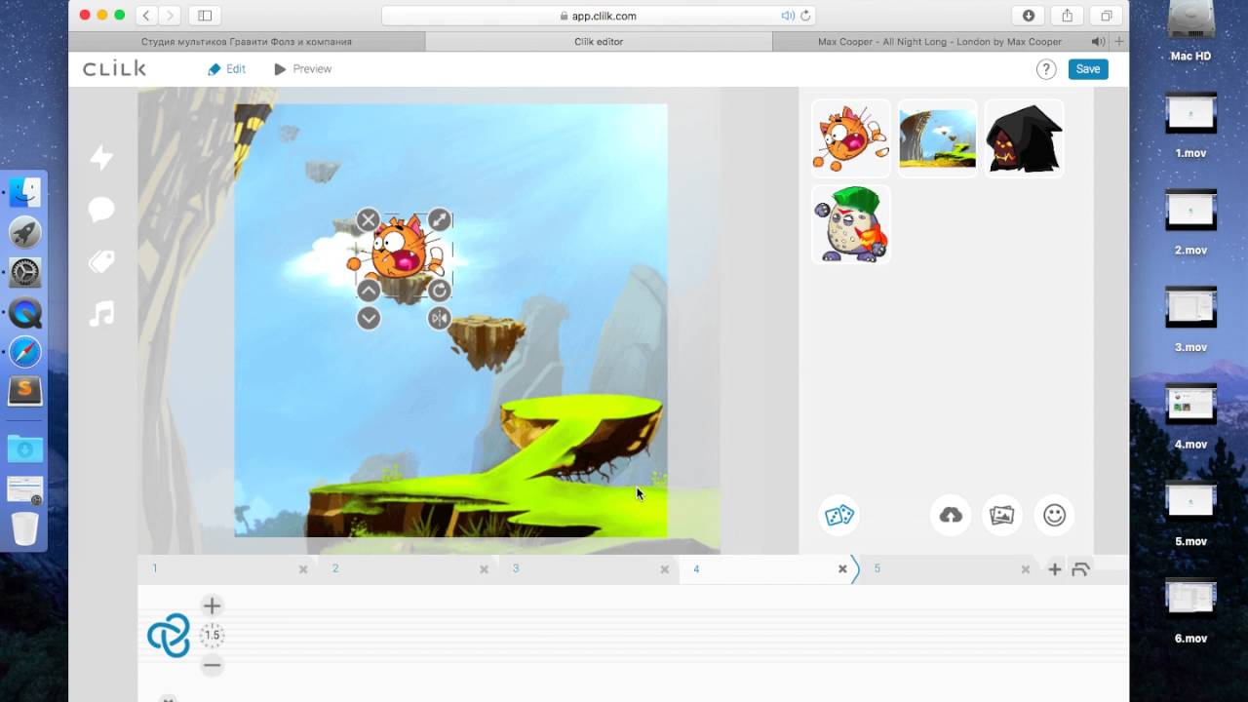Select the green mohawk egg thumbnail

pos(850,224)
